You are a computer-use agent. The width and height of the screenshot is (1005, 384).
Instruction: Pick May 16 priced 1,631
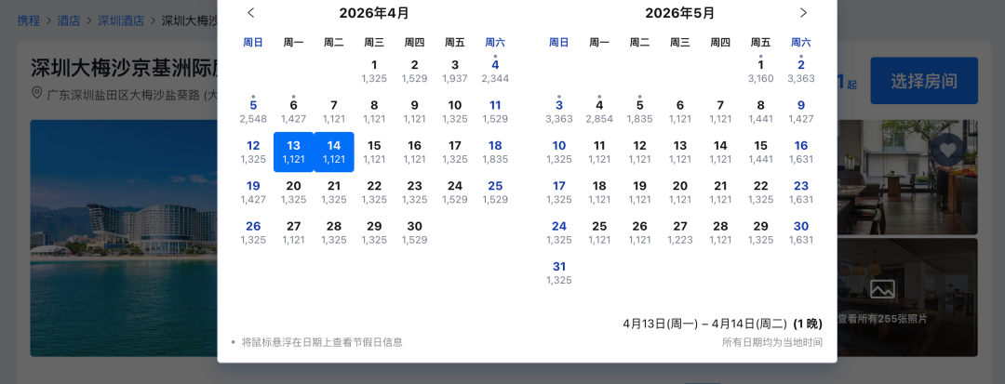pos(801,152)
